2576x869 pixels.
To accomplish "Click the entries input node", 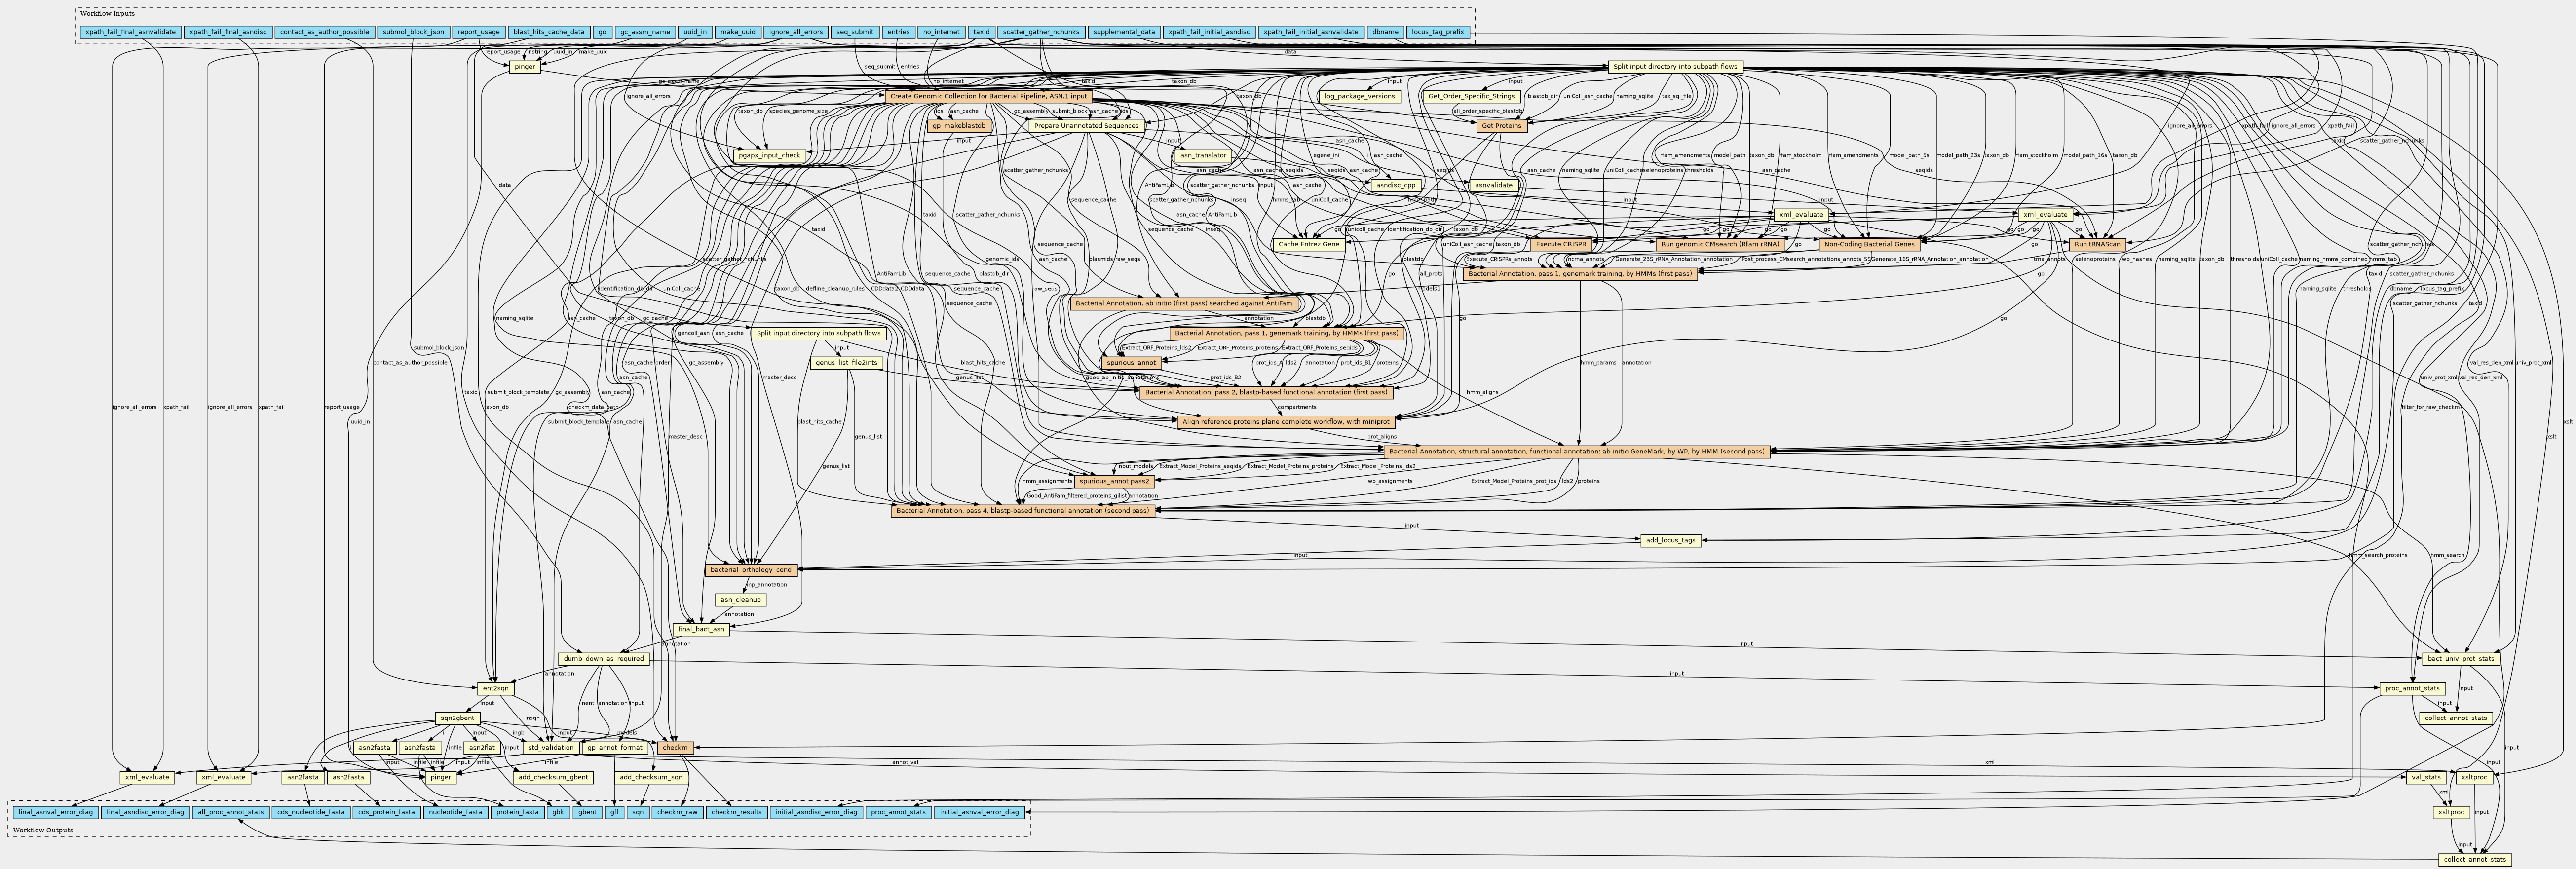I will click(x=898, y=32).
